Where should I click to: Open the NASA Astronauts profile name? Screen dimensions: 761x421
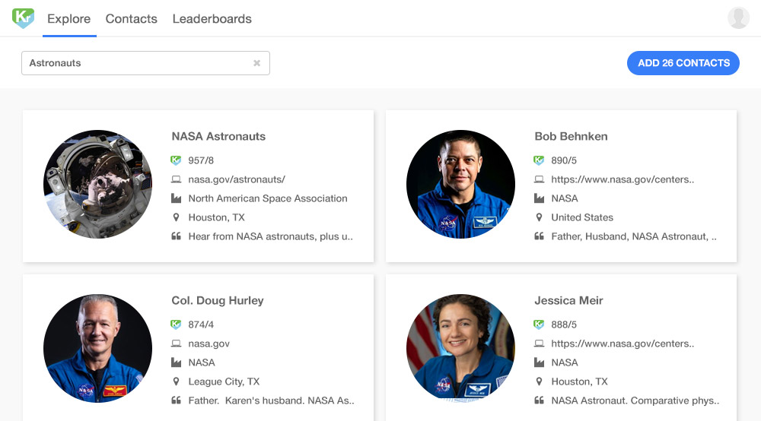(x=218, y=136)
